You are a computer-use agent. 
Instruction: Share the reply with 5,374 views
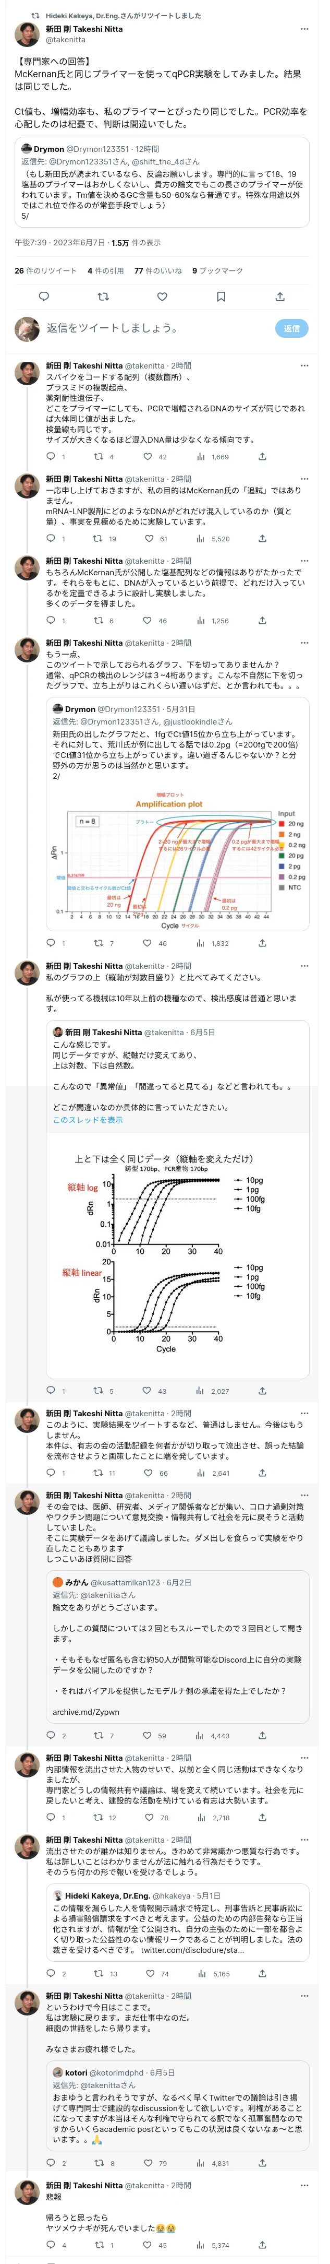click(262, 2245)
